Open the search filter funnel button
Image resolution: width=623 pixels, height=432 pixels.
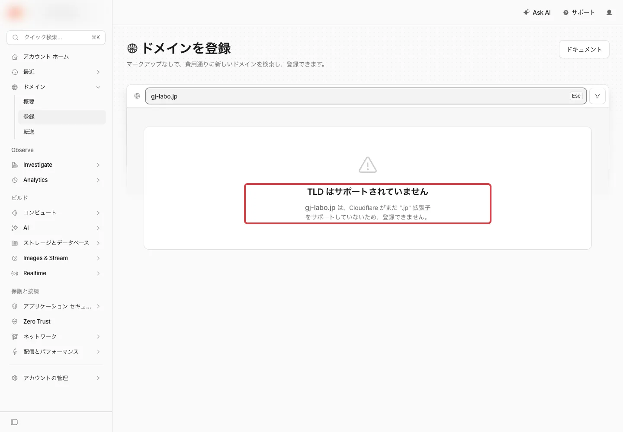coord(597,96)
